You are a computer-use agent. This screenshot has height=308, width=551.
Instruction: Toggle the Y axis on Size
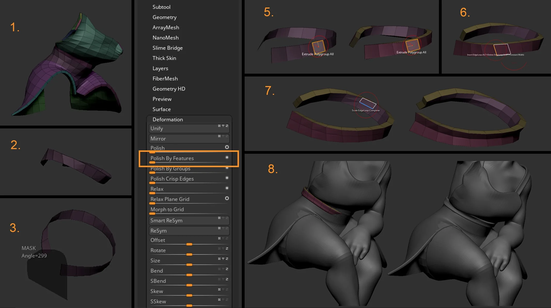point(223,259)
